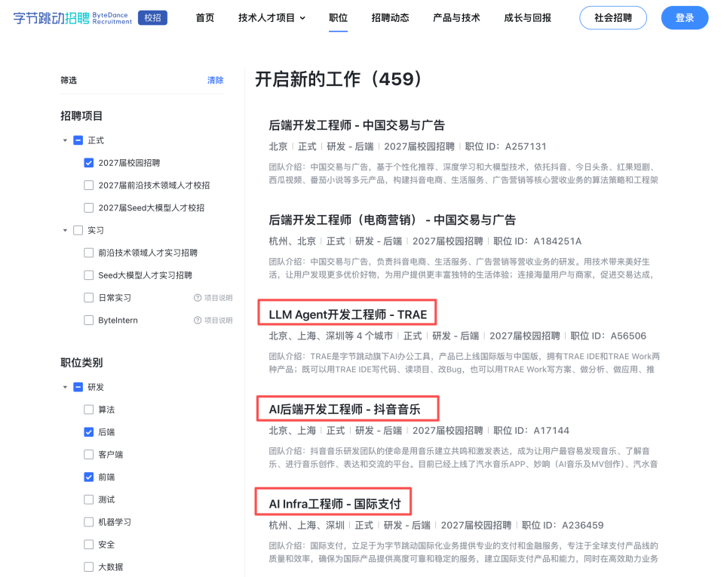Check the 安全 checkbox

(89, 545)
